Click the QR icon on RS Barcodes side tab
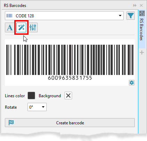The height and width of the screenshot is (141, 147). point(142,13)
